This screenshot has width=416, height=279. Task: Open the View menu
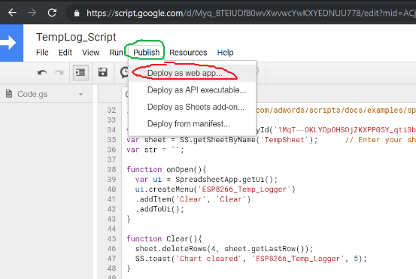pyautogui.click(x=91, y=53)
